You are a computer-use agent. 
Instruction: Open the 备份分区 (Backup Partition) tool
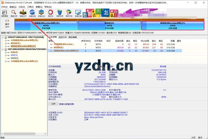coord(69,12)
